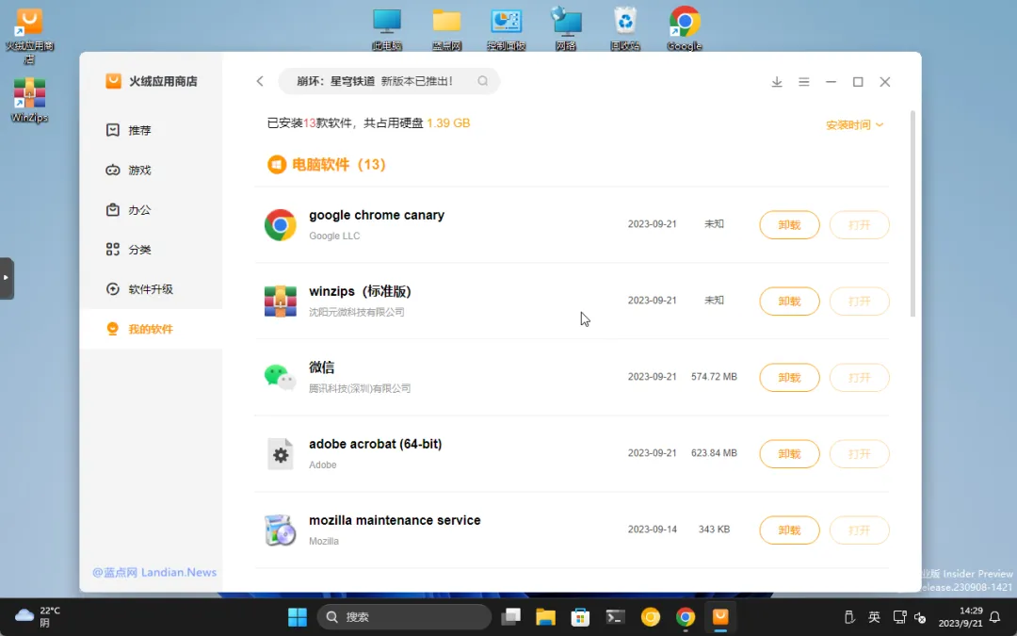Open the Windows Start menu
The image size is (1017, 636).
297,616
